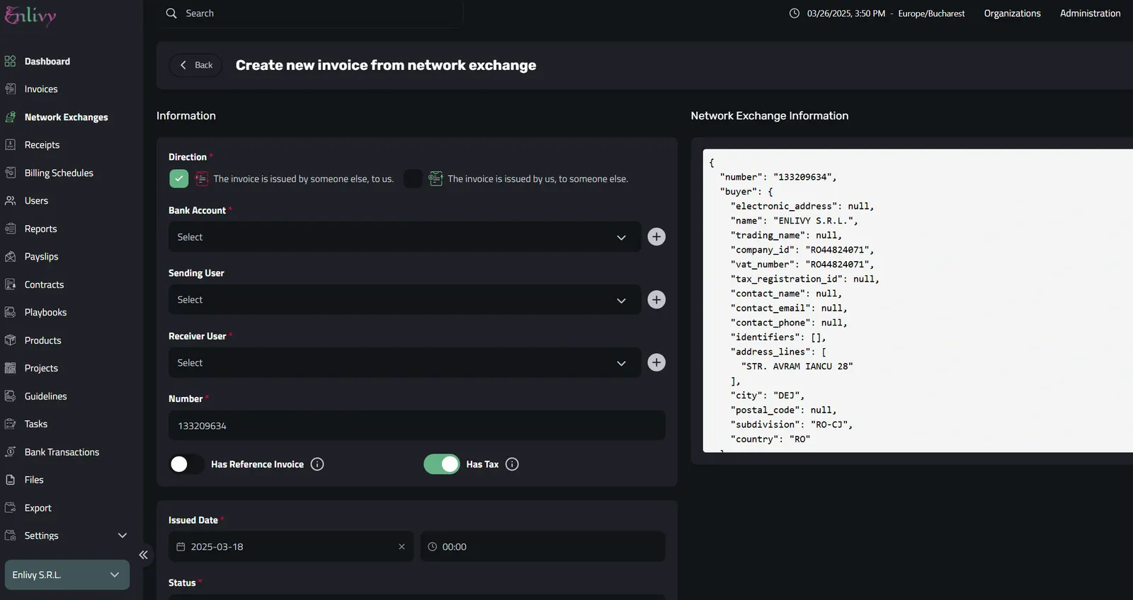Open the Sending User dropdown
The image size is (1133, 600).
404,300
